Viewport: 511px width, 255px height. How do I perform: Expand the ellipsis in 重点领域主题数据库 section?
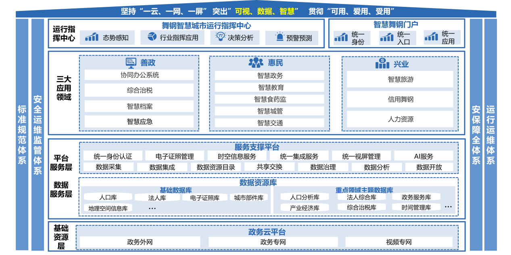(x=448, y=207)
